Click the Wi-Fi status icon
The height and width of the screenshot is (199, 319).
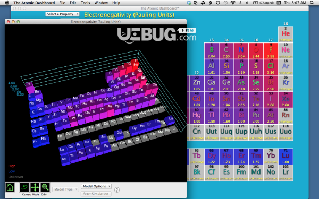(233, 3)
